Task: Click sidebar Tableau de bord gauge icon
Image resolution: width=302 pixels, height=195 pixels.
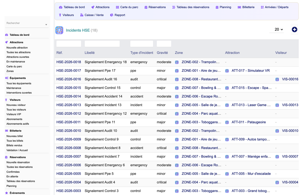Action: click(7, 35)
